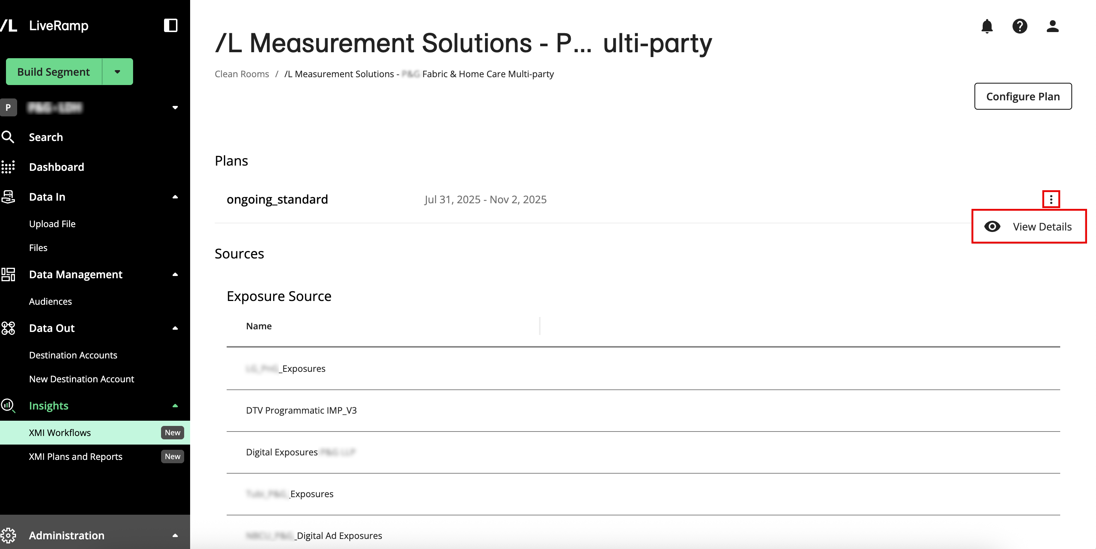Open the user profile icon
Viewport: 1096px width, 549px height.
tap(1052, 26)
